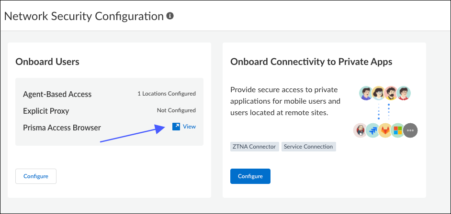Select the GitLab fox icon
Viewport: 451px width, 214px height.
coord(385,130)
